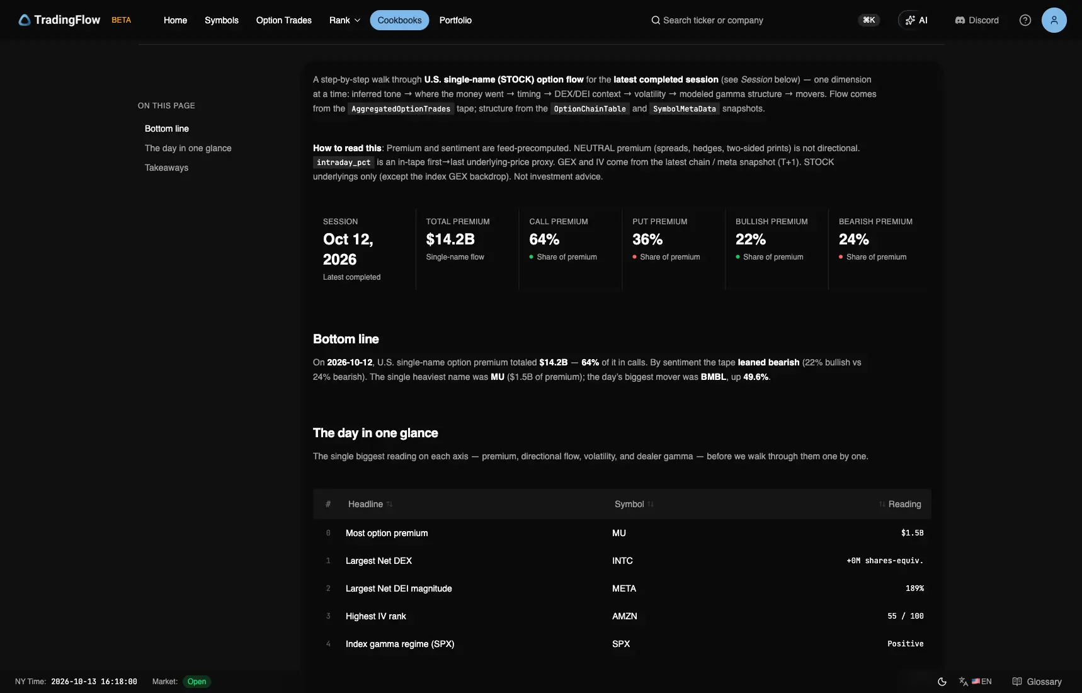Click the Market Open status badge

(196, 682)
